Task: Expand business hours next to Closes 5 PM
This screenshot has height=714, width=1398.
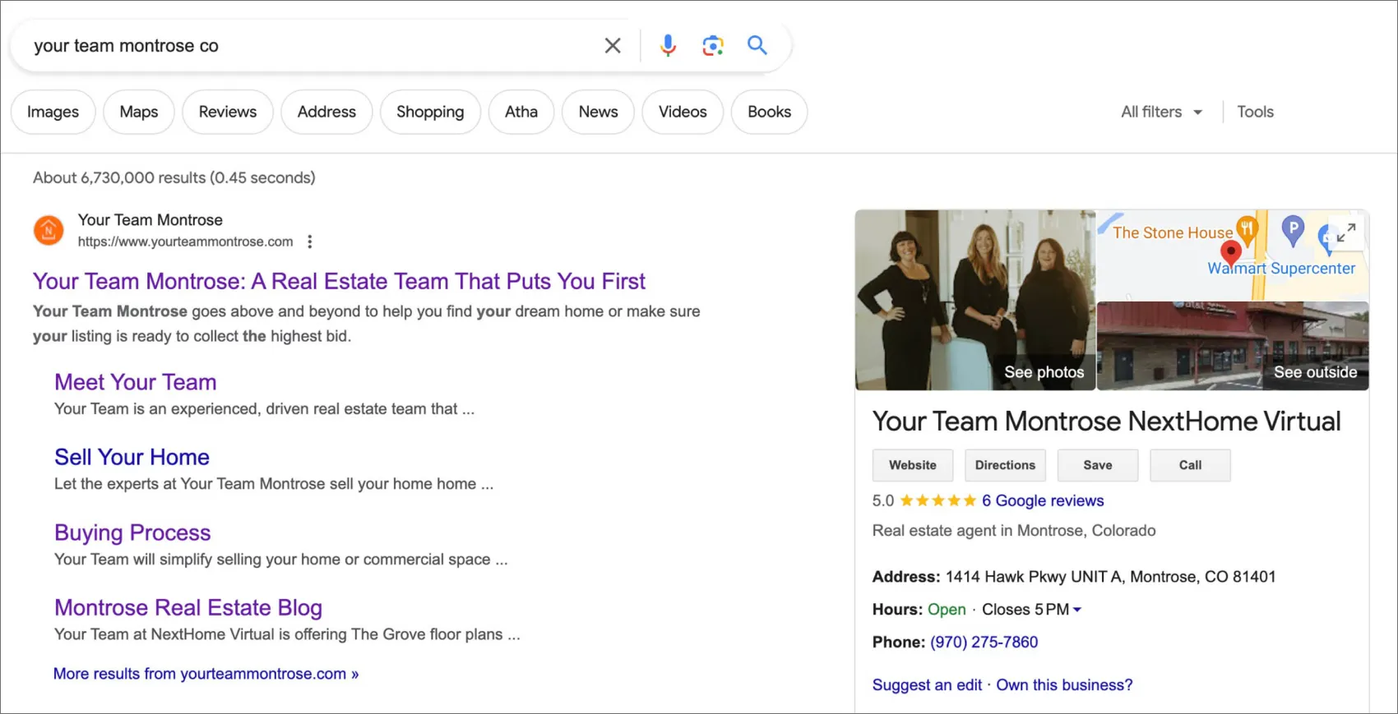Action: coord(1077,610)
